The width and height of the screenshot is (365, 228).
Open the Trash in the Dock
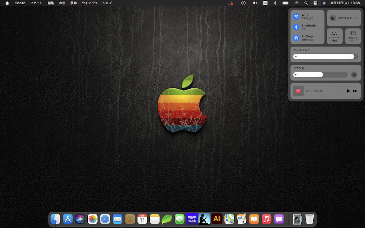click(309, 219)
